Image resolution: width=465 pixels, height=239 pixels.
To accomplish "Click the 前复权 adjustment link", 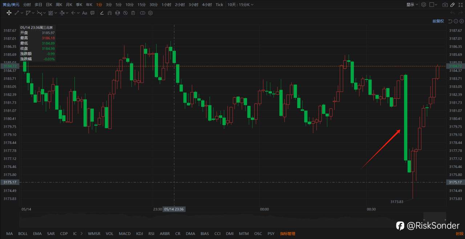I will [x=438, y=21].
